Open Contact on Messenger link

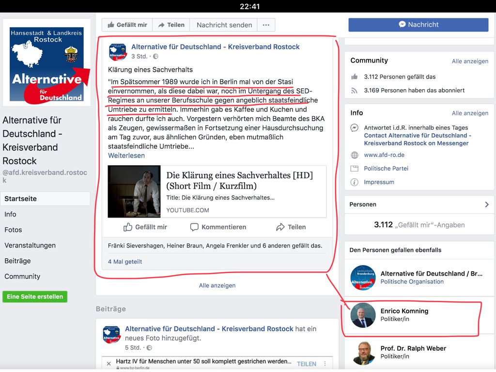click(x=418, y=139)
